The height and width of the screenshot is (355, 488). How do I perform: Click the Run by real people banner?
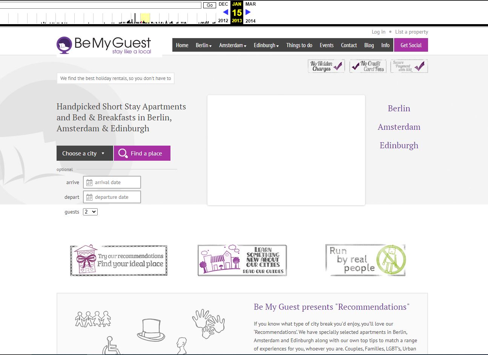click(365, 260)
